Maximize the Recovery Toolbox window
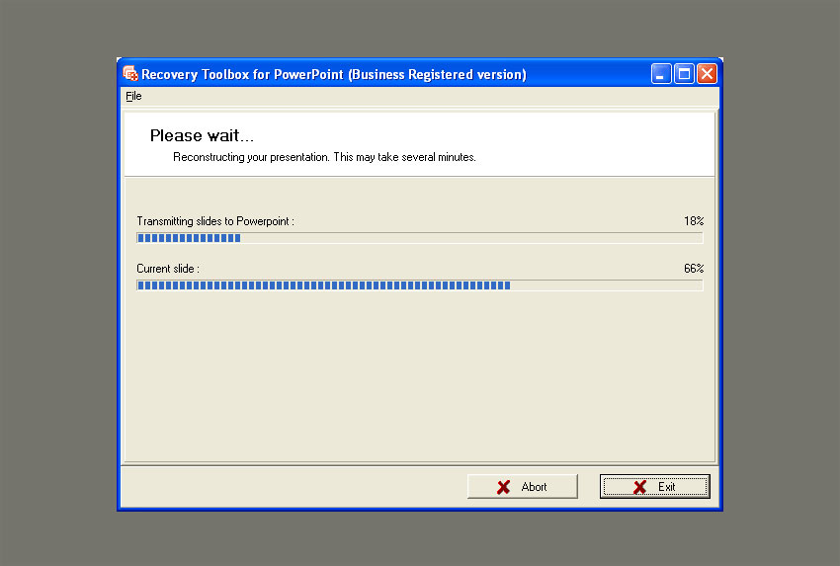This screenshot has width=840, height=566. [684, 73]
